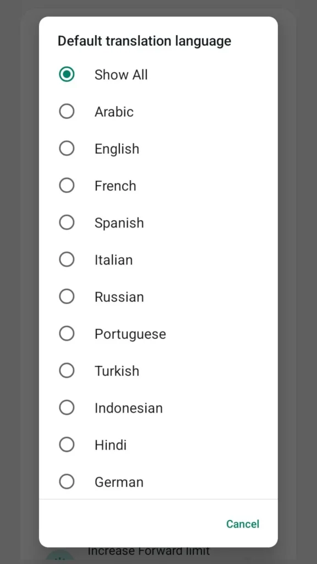Set Spanish as the translation language

click(x=67, y=222)
